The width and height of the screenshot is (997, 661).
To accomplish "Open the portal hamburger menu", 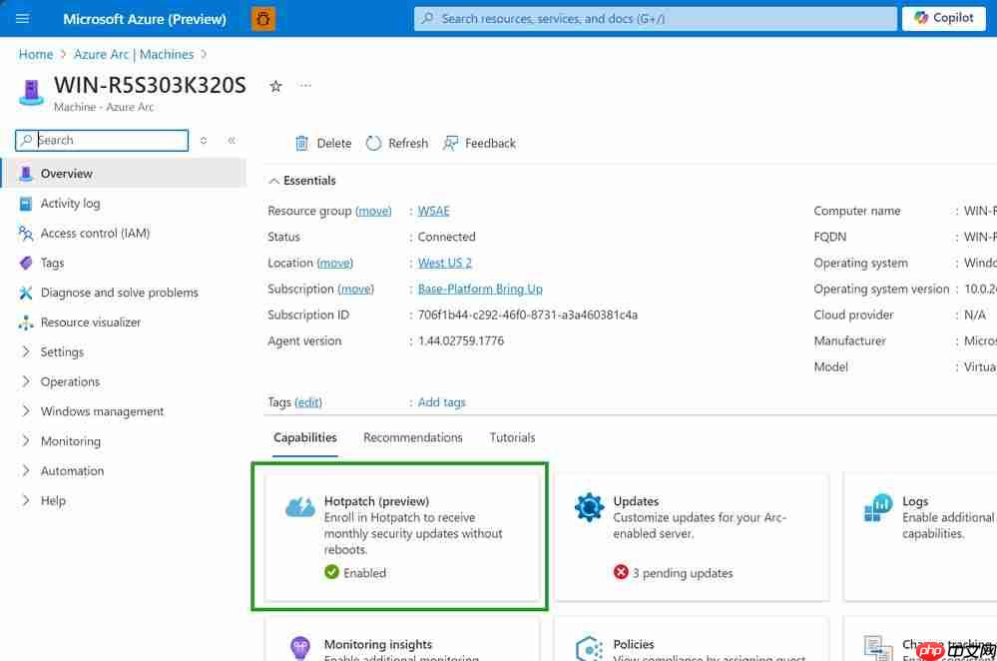I will click(x=22, y=18).
